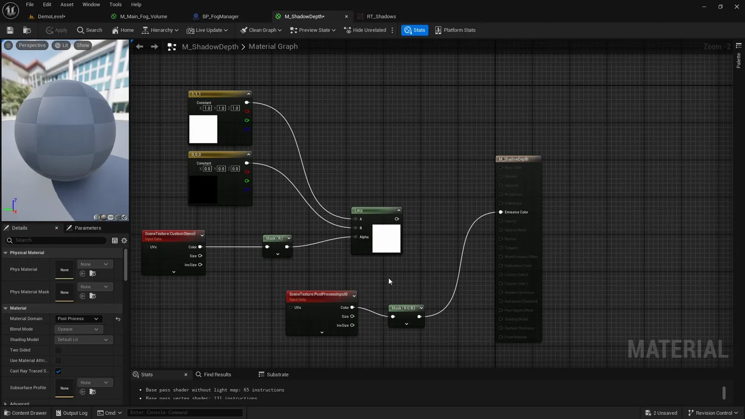Open the Lit view mode menu
This screenshot has height=419, width=745.
pyautogui.click(x=61, y=46)
